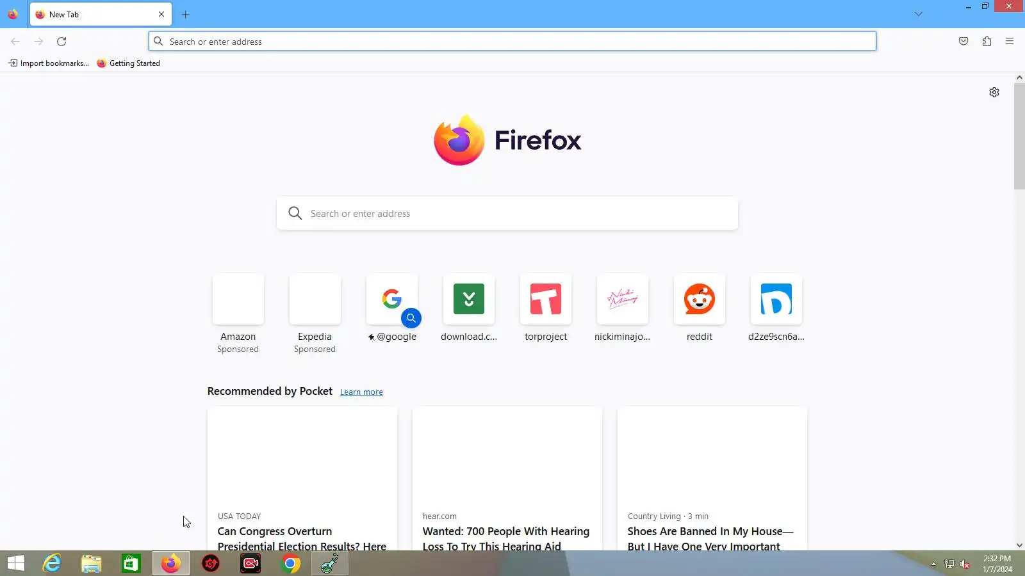The height and width of the screenshot is (576, 1025).
Task: Go back to the previous page
Action: click(15, 42)
